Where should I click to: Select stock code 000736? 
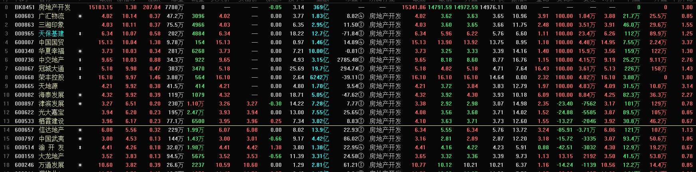click(x=24, y=60)
